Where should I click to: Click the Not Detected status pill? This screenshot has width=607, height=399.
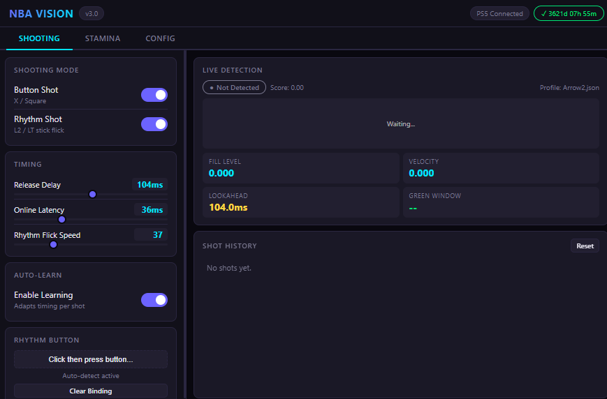tap(234, 87)
